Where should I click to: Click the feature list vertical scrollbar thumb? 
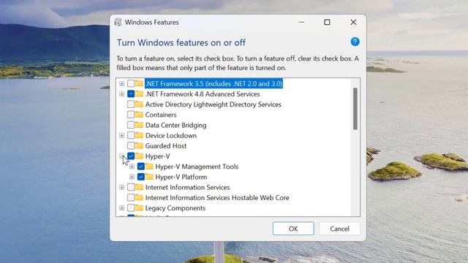[355, 109]
